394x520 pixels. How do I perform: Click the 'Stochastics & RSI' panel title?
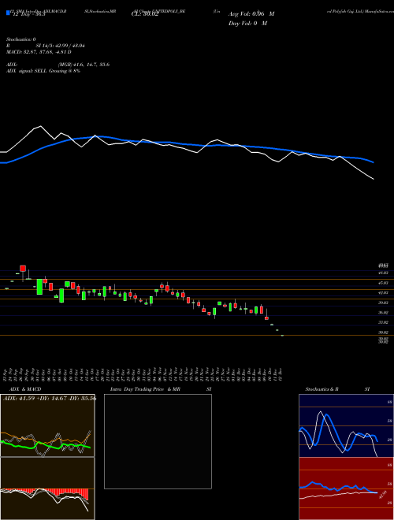pyautogui.click(x=337, y=389)
